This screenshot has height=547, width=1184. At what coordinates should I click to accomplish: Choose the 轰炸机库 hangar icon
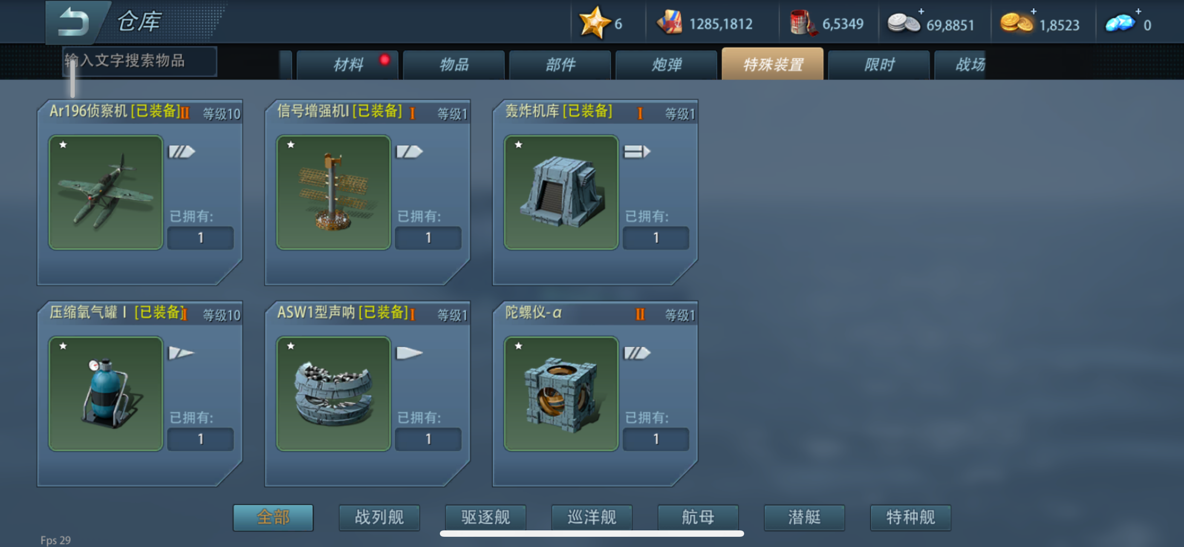point(561,193)
